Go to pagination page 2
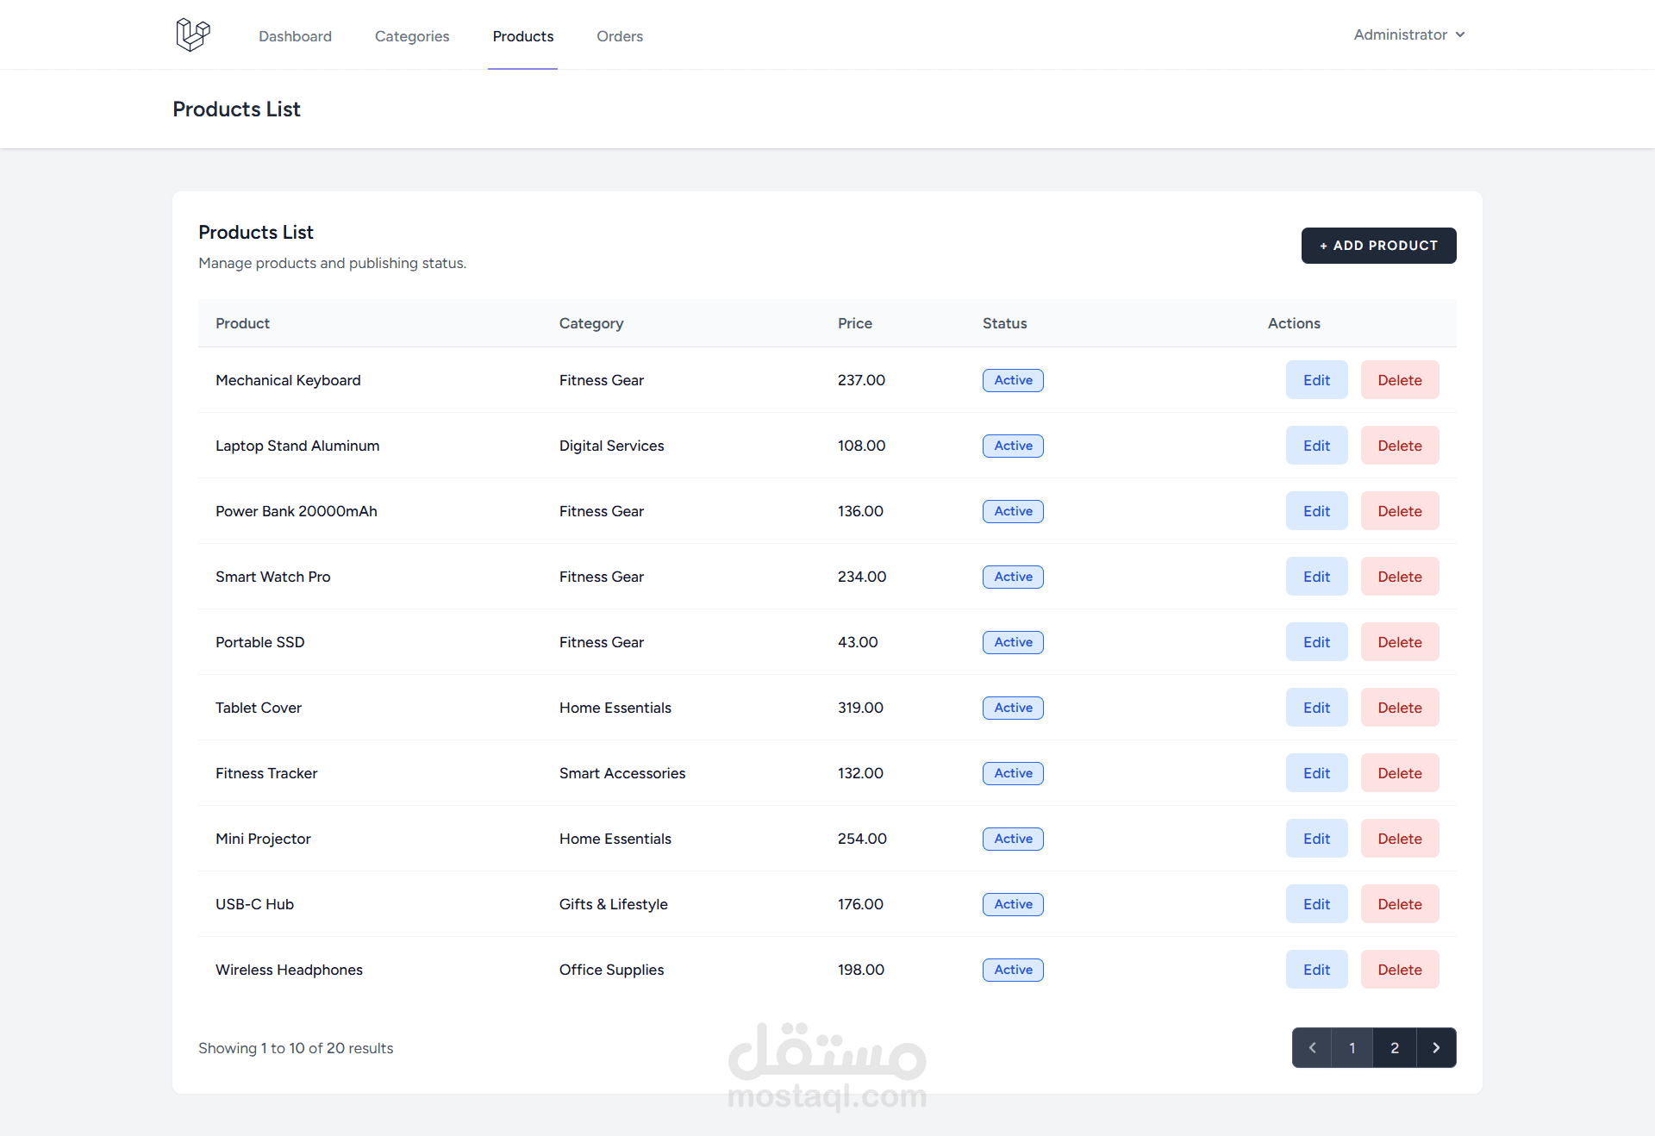 coord(1395,1048)
